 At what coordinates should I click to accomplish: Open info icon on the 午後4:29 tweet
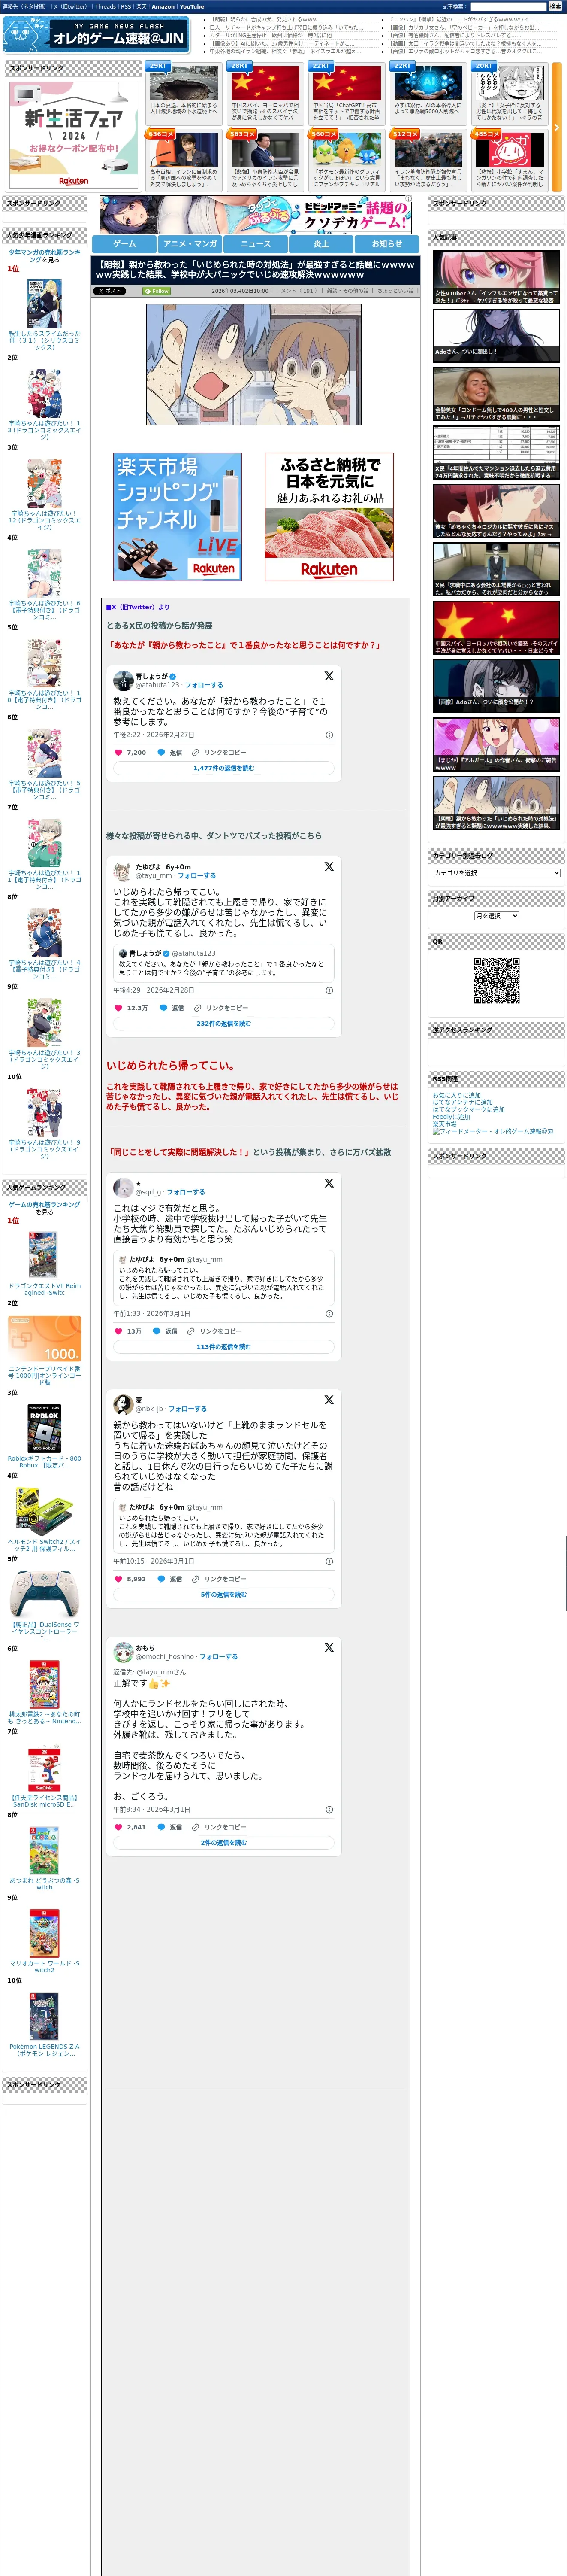pos(329,991)
